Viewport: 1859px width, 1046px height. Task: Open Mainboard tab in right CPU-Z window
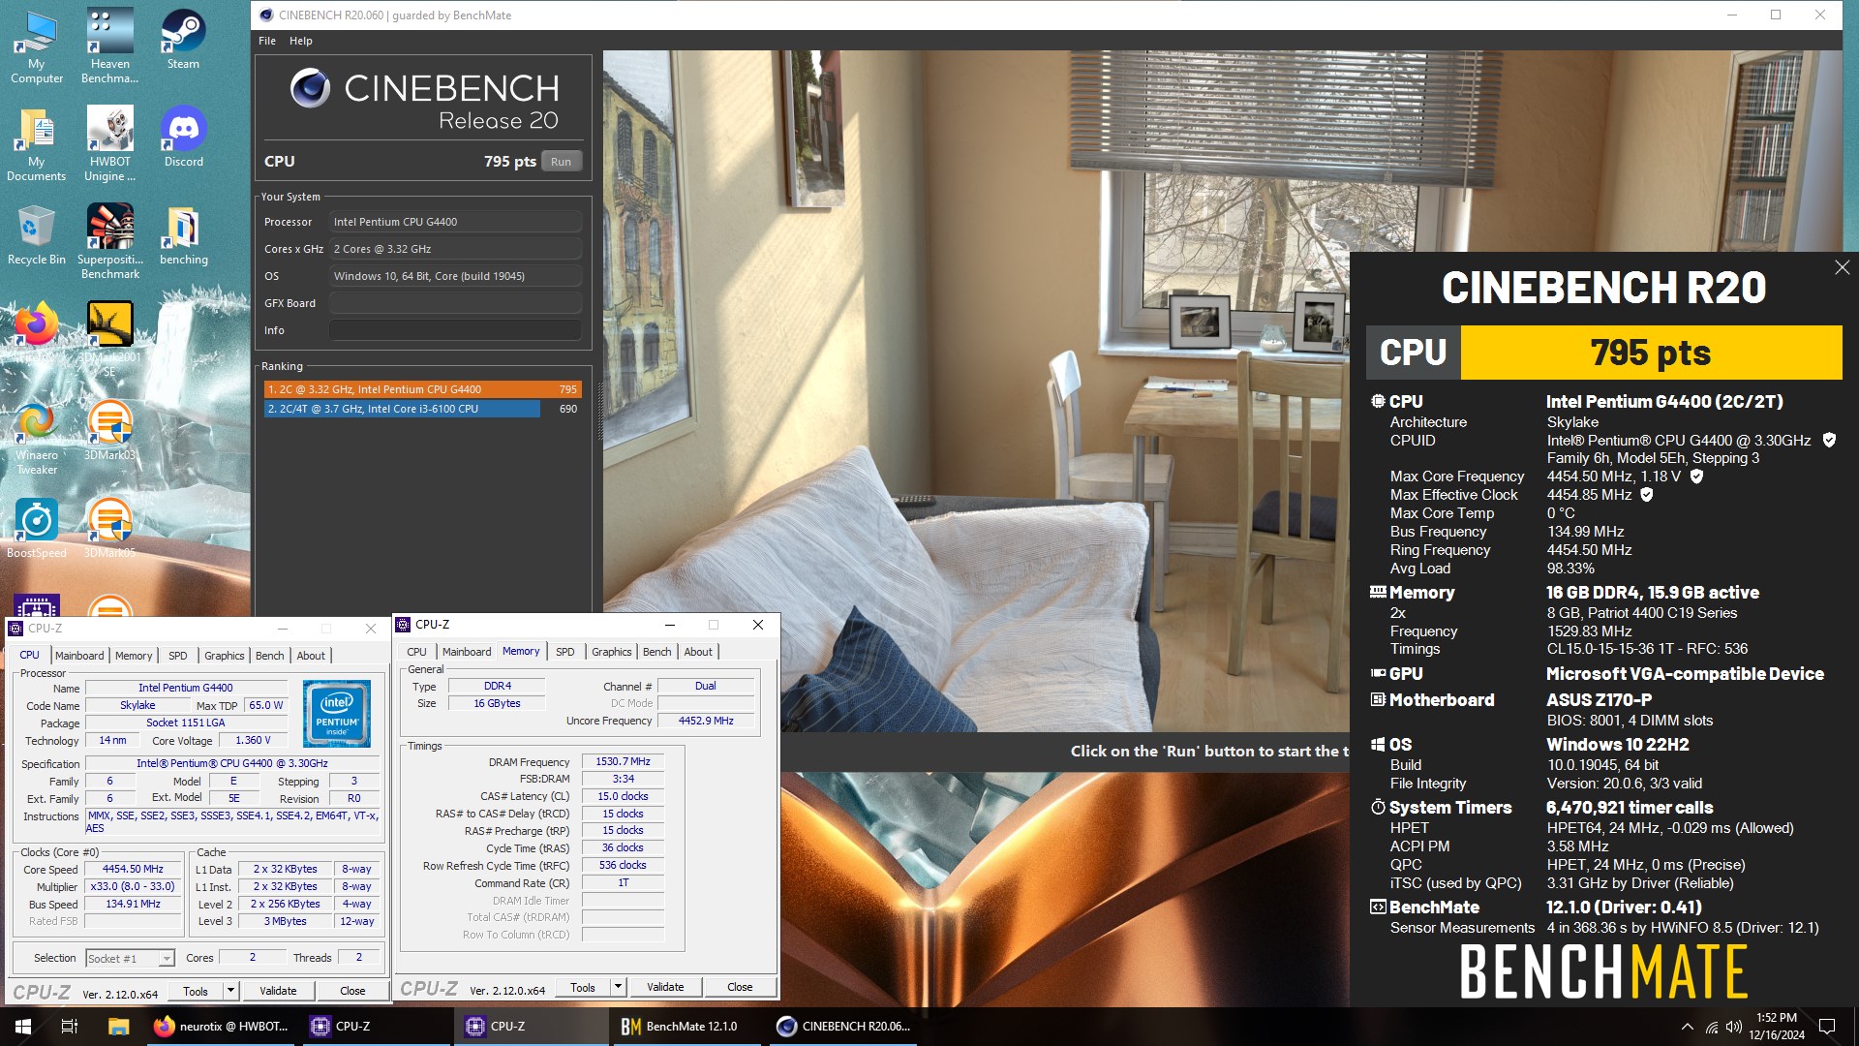(x=467, y=652)
